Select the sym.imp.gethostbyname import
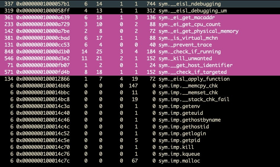Screen dimensions: 280x167 click(x=190, y=120)
